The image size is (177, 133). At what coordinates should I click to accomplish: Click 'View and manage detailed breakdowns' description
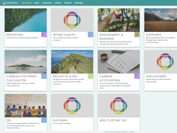[23, 126]
